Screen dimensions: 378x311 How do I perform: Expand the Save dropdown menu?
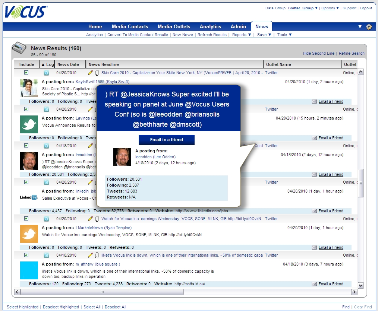(264, 35)
